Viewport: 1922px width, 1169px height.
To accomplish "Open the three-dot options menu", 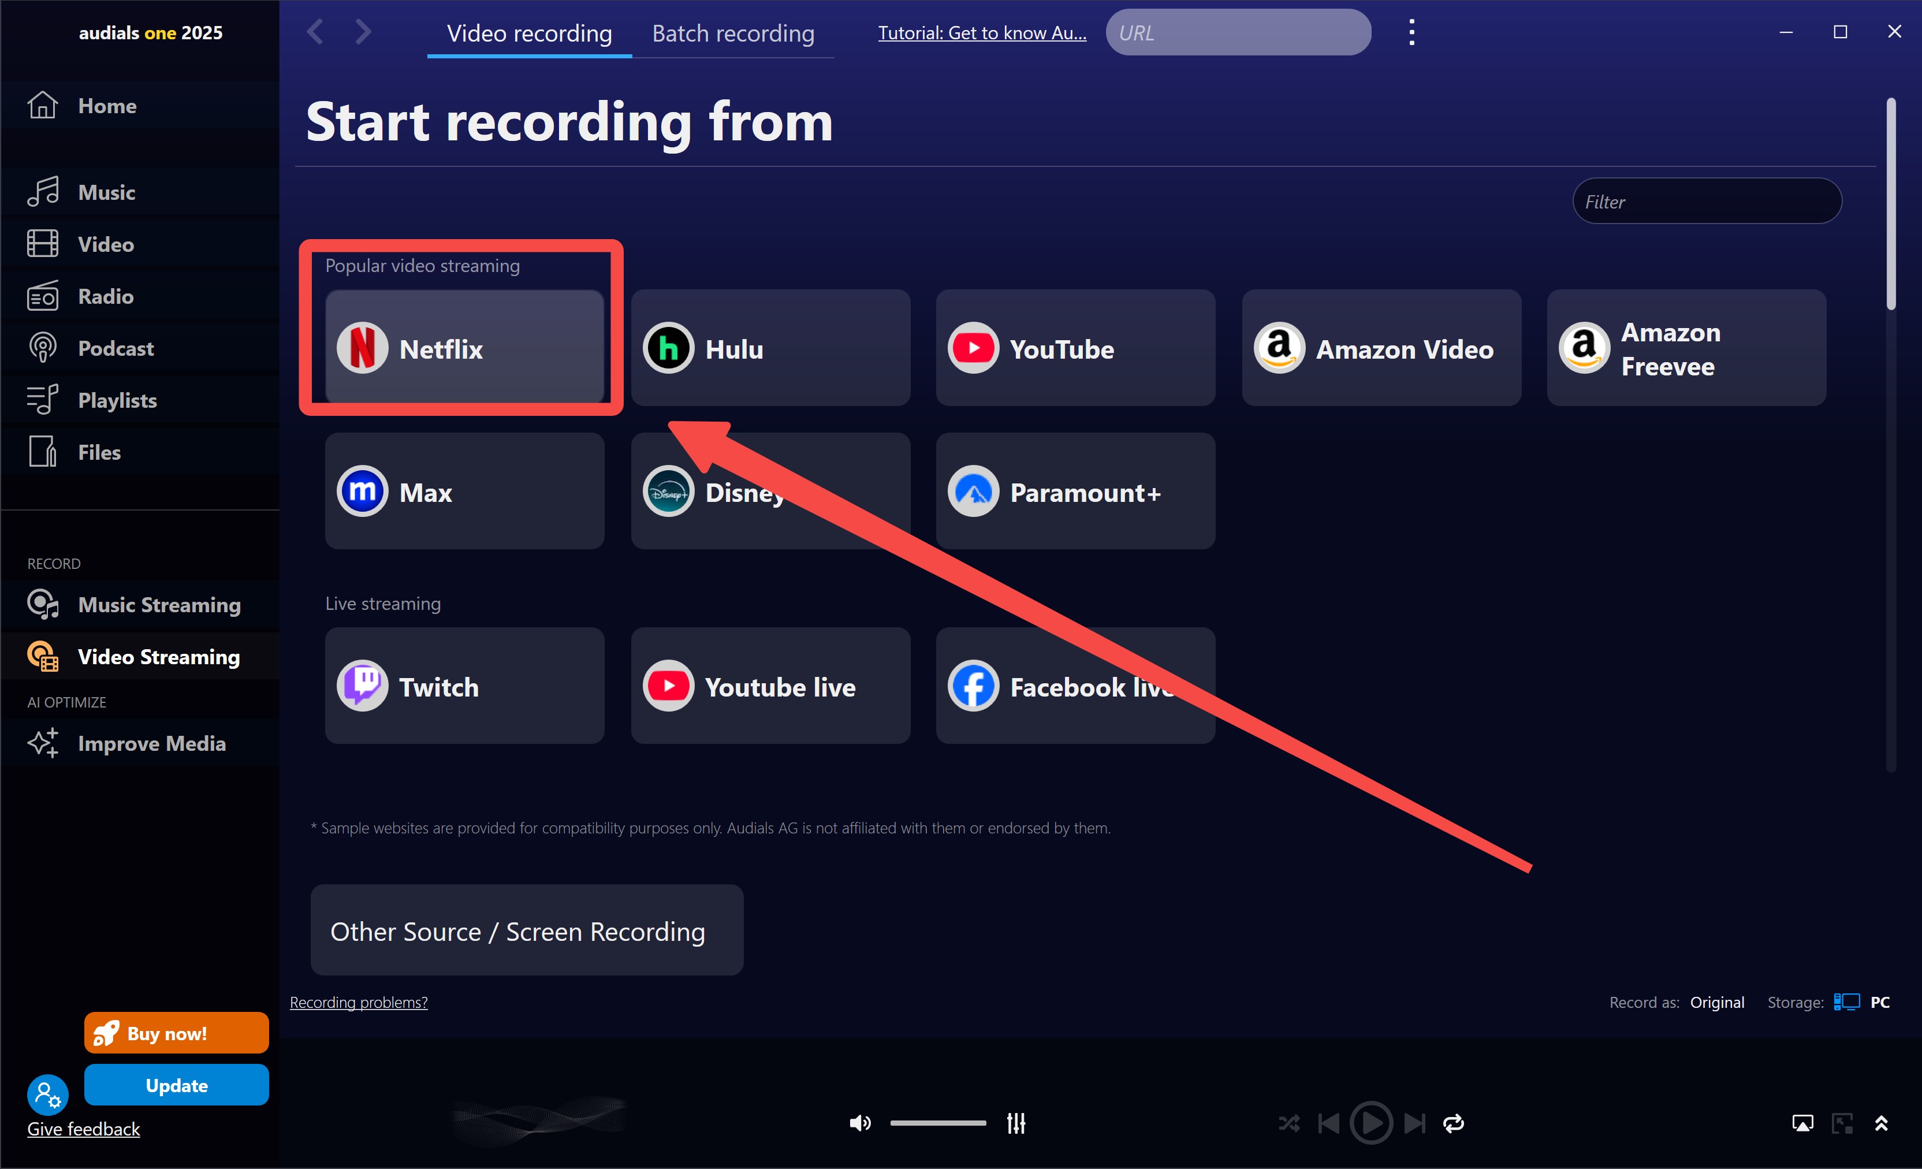I will click(x=1411, y=33).
